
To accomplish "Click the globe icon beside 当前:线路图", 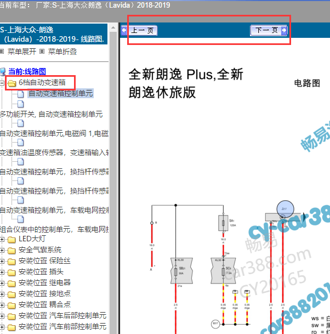I will (3, 72).
